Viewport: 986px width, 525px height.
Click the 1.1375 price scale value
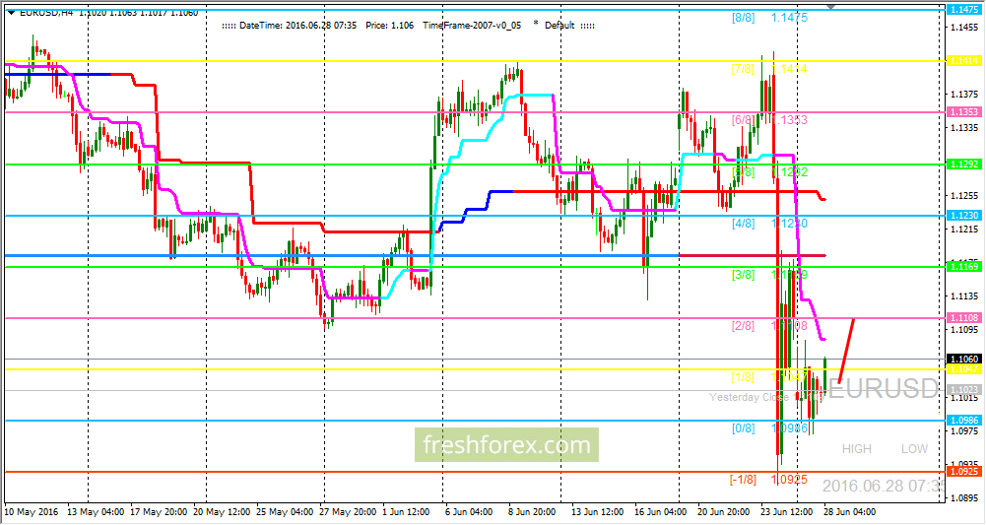(965, 95)
